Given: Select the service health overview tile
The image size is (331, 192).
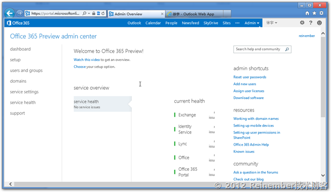Looking at the screenshot, I should pos(102,104).
